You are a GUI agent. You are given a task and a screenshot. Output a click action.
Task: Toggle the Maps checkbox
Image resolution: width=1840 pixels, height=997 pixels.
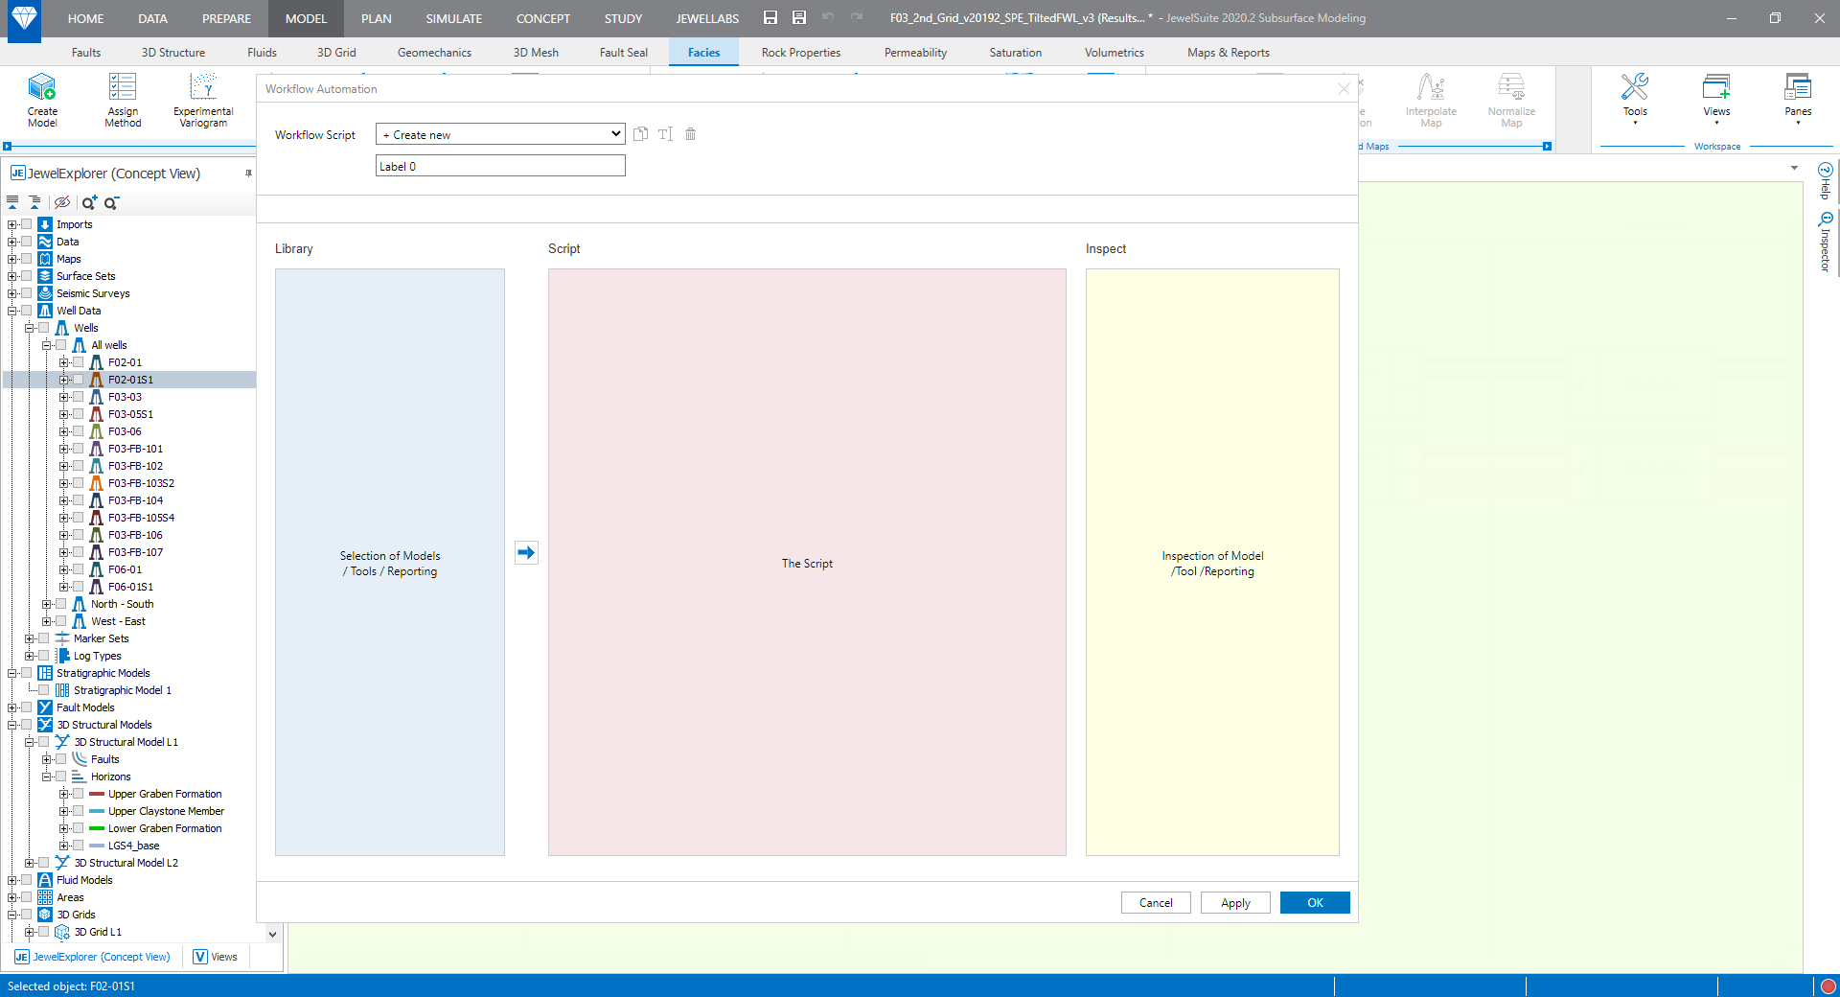pos(27,259)
